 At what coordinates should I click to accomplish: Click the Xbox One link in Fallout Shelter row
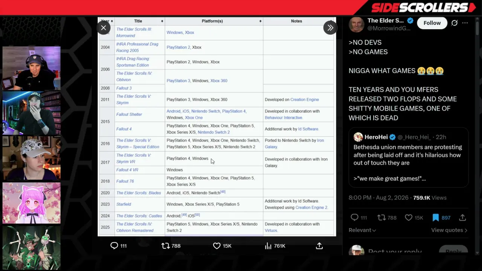(x=194, y=117)
